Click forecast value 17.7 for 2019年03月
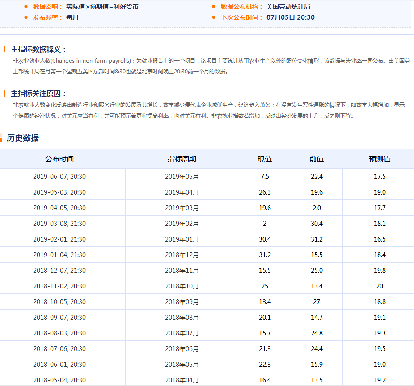Screen dimensions: 414x386 [380, 208]
